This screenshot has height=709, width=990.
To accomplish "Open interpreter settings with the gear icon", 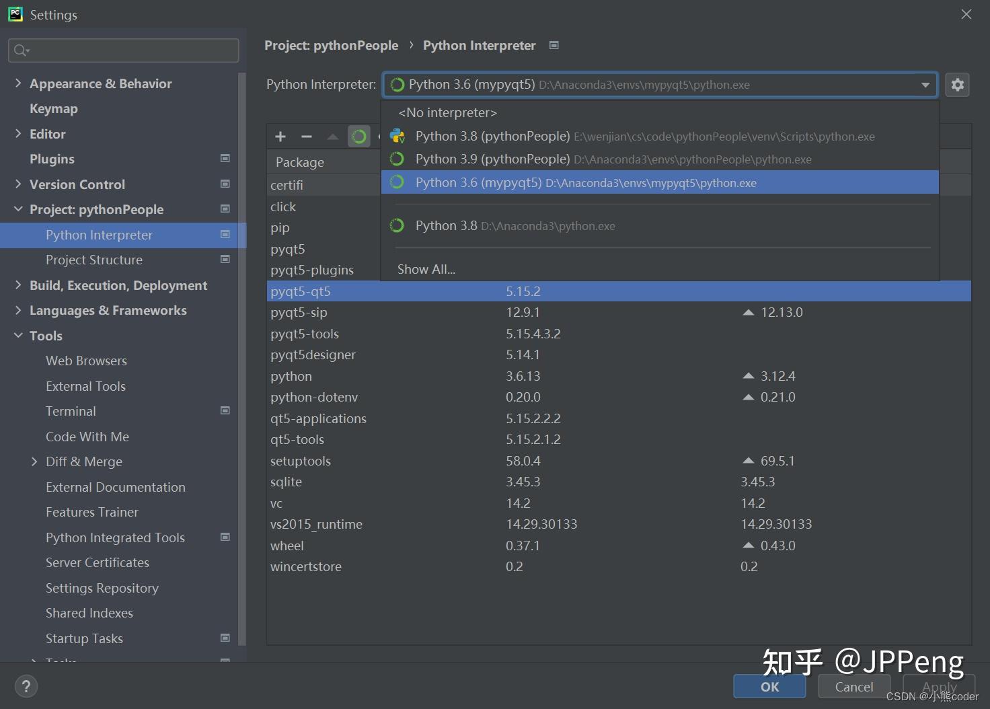I will 957,85.
